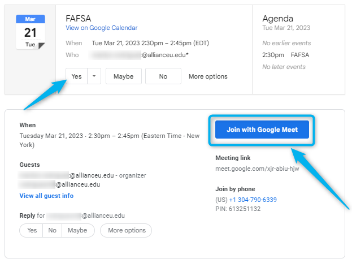
Task: Open View all guest info link
Action: pos(46,196)
